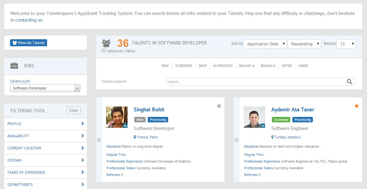Click the search magnifier icon
The width and height of the screenshot is (367, 189).
349,82
